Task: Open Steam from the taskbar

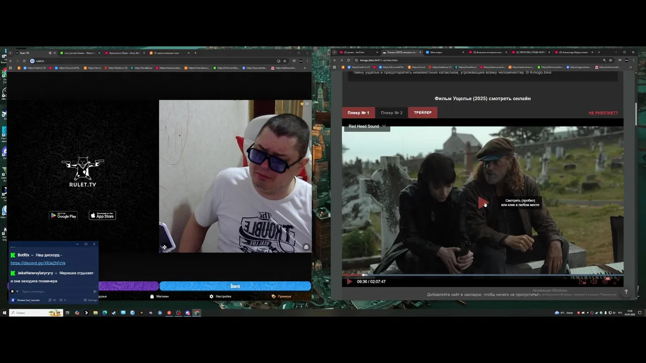Action: click(x=114, y=313)
